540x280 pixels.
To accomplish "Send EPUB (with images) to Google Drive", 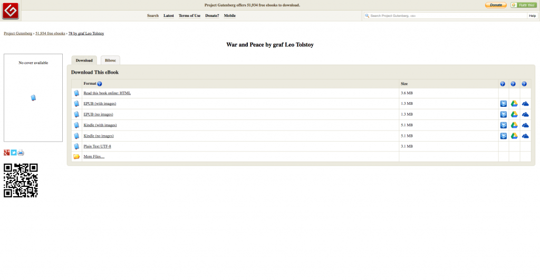I will pos(514,104).
